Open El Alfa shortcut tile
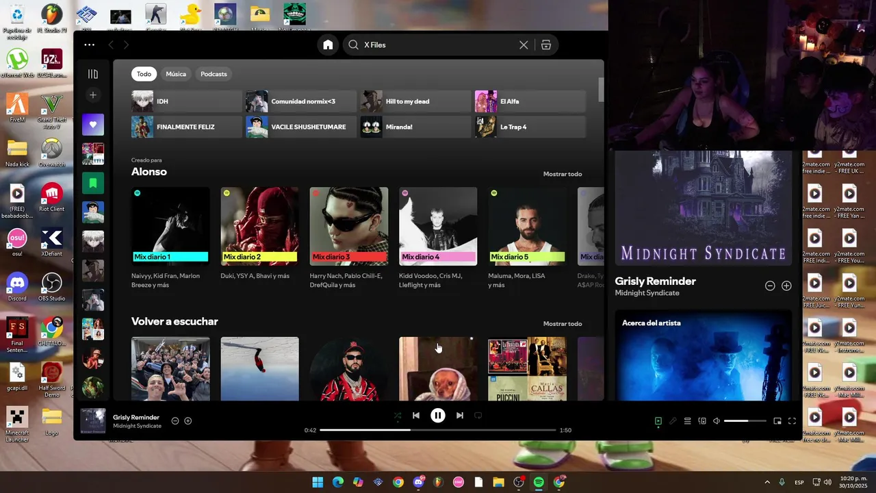876x493 pixels. click(x=530, y=101)
